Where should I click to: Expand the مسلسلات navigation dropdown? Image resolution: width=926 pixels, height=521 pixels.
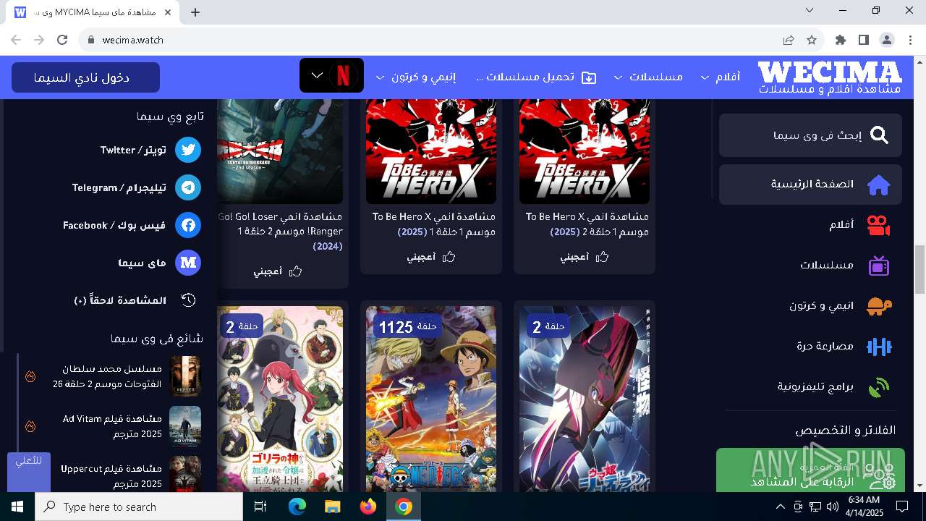618,77
